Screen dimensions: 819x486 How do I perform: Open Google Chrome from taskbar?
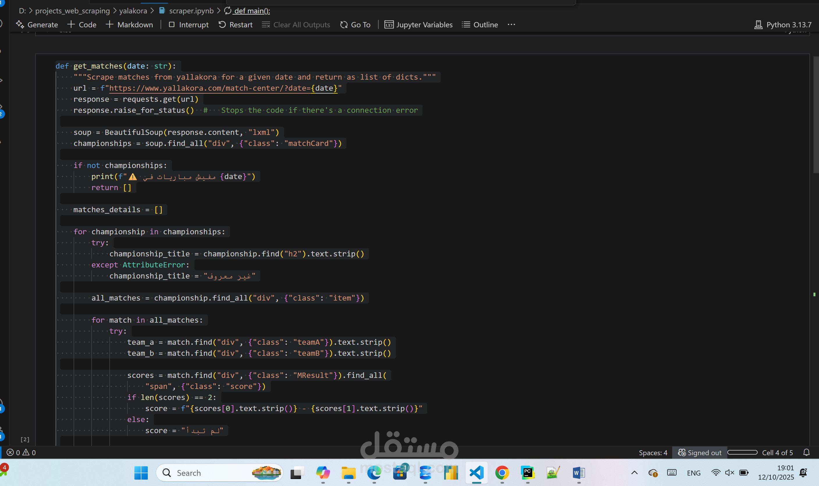click(x=502, y=473)
